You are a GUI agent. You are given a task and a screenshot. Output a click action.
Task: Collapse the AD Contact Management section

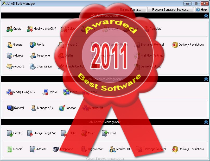[206, 122]
